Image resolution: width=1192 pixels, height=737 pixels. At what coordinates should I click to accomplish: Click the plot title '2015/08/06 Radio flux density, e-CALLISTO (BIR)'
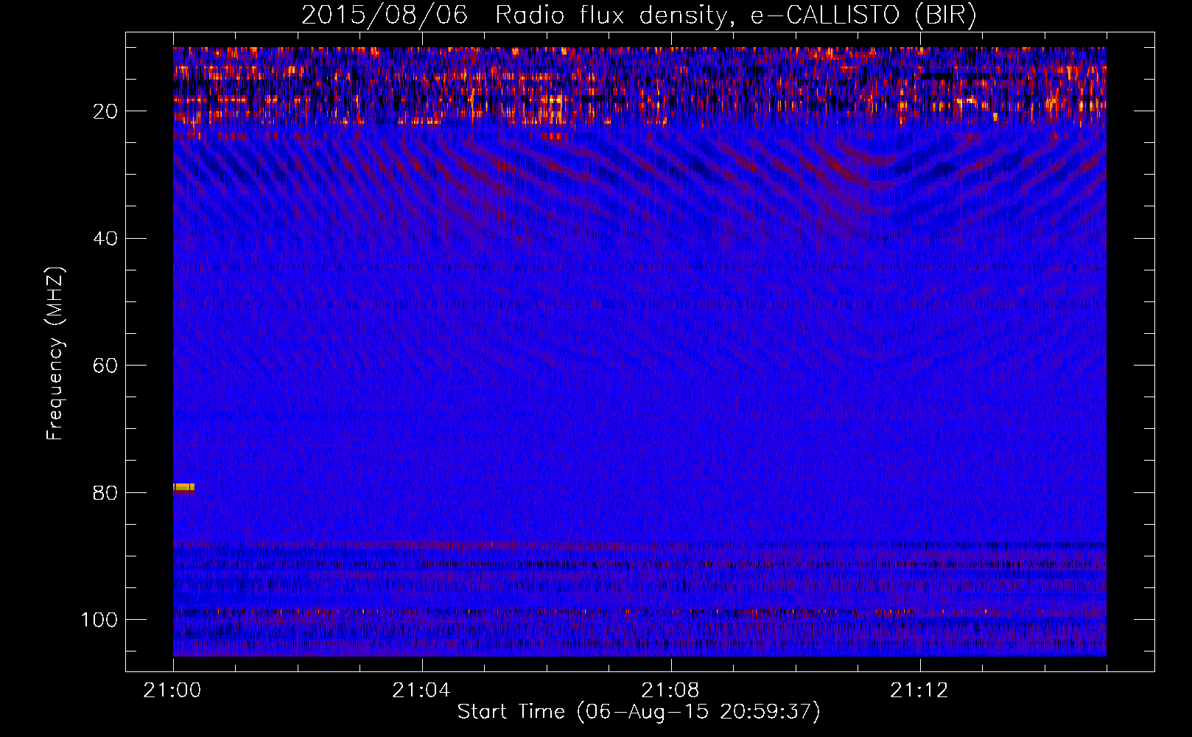click(x=639, y=15)
